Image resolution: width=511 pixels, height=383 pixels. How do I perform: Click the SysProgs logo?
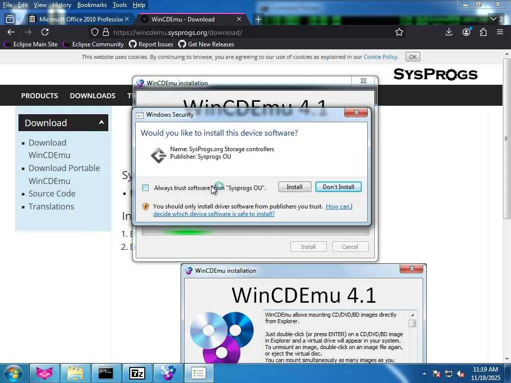point(435,74)
